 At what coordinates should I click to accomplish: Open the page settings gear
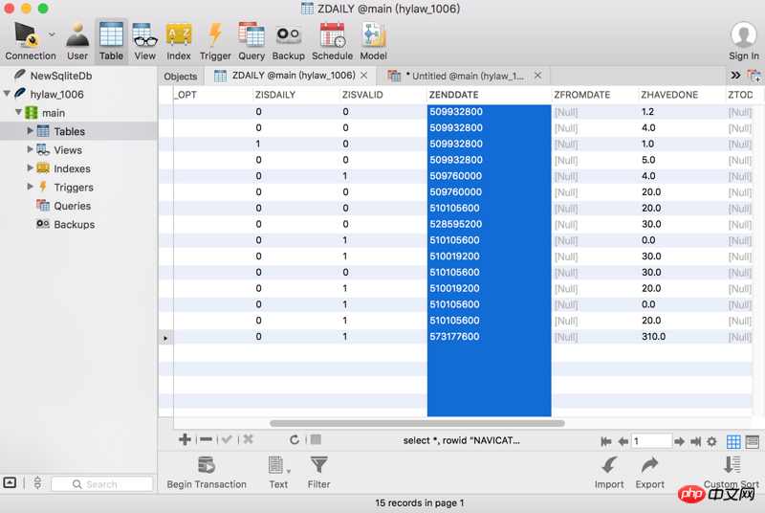[x=711, y=441]
